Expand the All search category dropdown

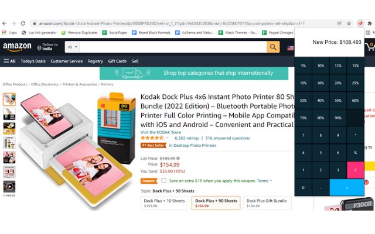[72, 47]
